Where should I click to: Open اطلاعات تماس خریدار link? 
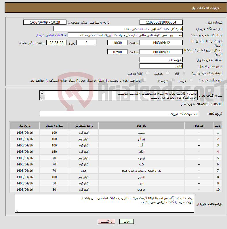click(51, 35)
